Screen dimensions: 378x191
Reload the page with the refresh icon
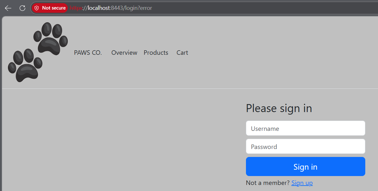click(x=22, y=8)
